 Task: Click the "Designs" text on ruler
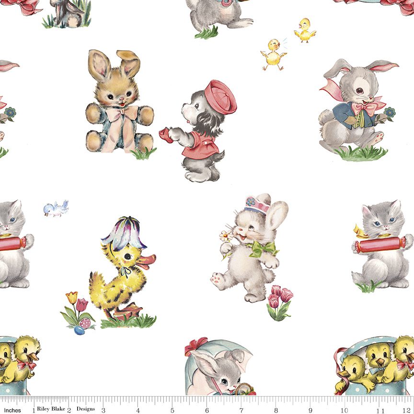(86, 409)
